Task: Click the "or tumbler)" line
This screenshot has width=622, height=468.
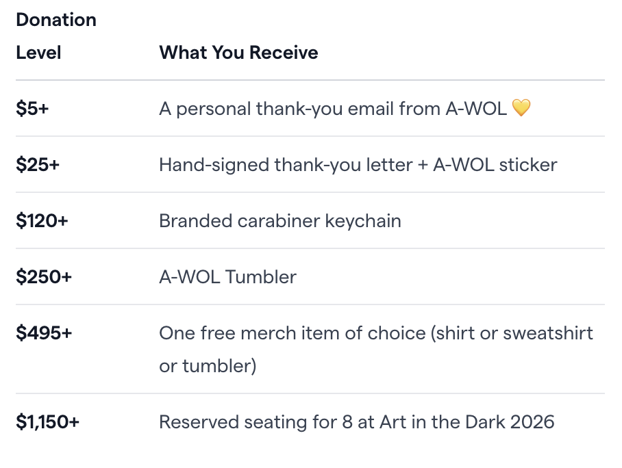Action: [x=208, y=366]
